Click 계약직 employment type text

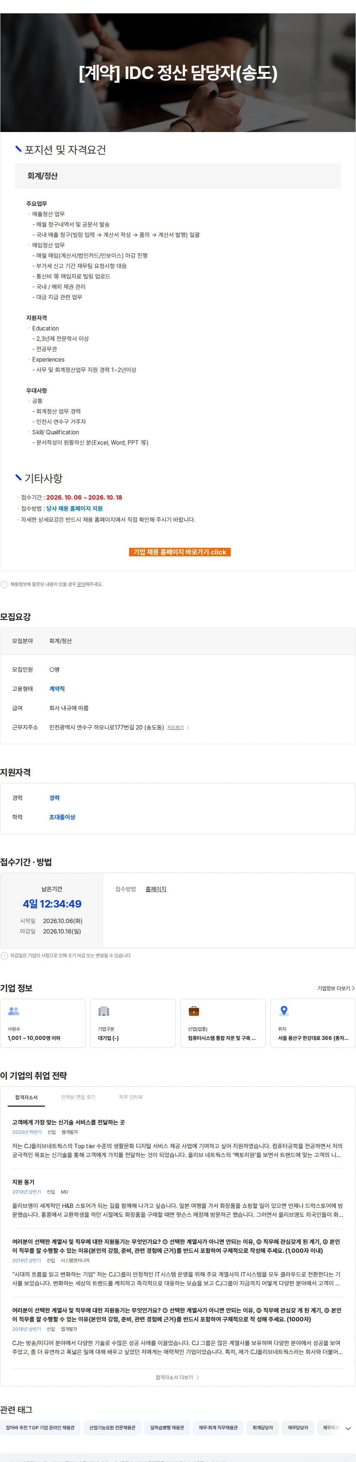(57, 688)
